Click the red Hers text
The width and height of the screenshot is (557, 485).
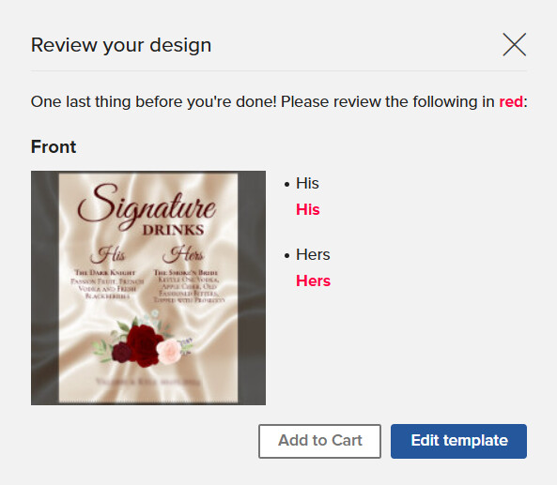(x=314, y=280)
